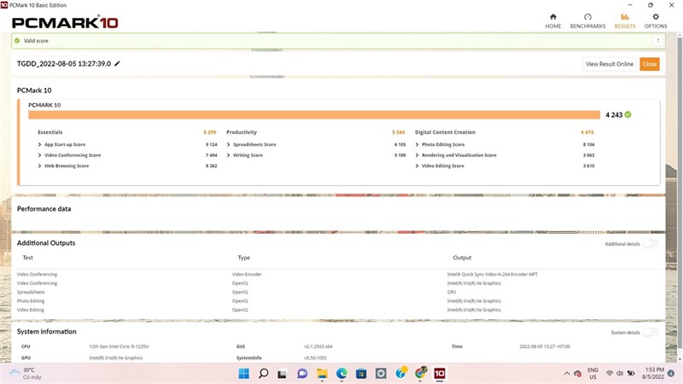Click PCMark 10 taskbar icon
This screenshot has width=683, height=384.
(x=440, y=373)
